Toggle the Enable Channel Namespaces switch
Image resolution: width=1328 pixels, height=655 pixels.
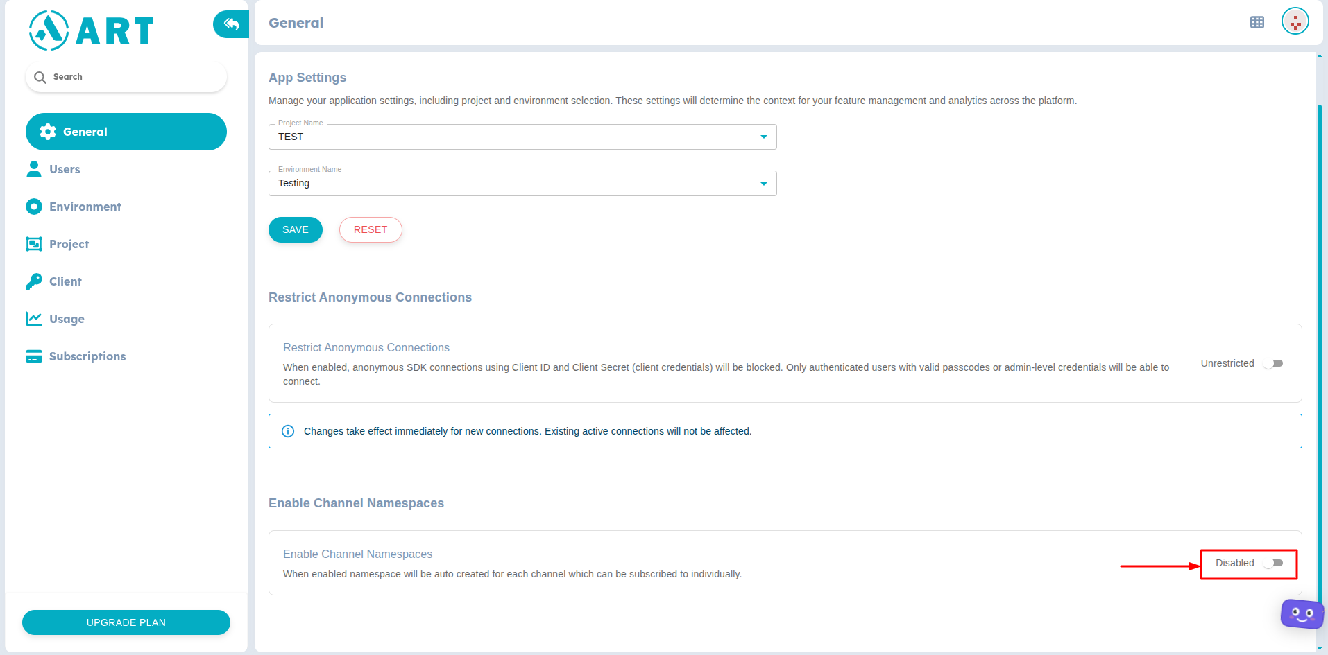click(x=1273, y=563)
